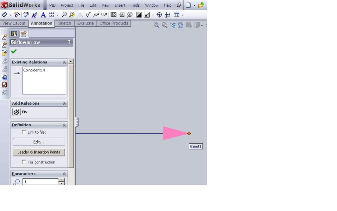Activate the Format Painter brush
The height and width of the screenshot is (211, 337).
coord(34,15)
